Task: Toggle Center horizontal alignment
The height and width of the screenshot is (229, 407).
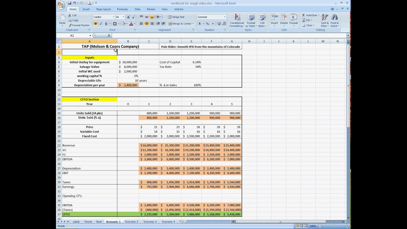Action: click(x=147, y=24)
